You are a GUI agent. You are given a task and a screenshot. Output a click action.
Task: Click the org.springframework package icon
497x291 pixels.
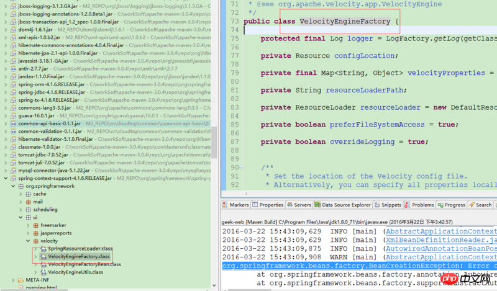21,186
